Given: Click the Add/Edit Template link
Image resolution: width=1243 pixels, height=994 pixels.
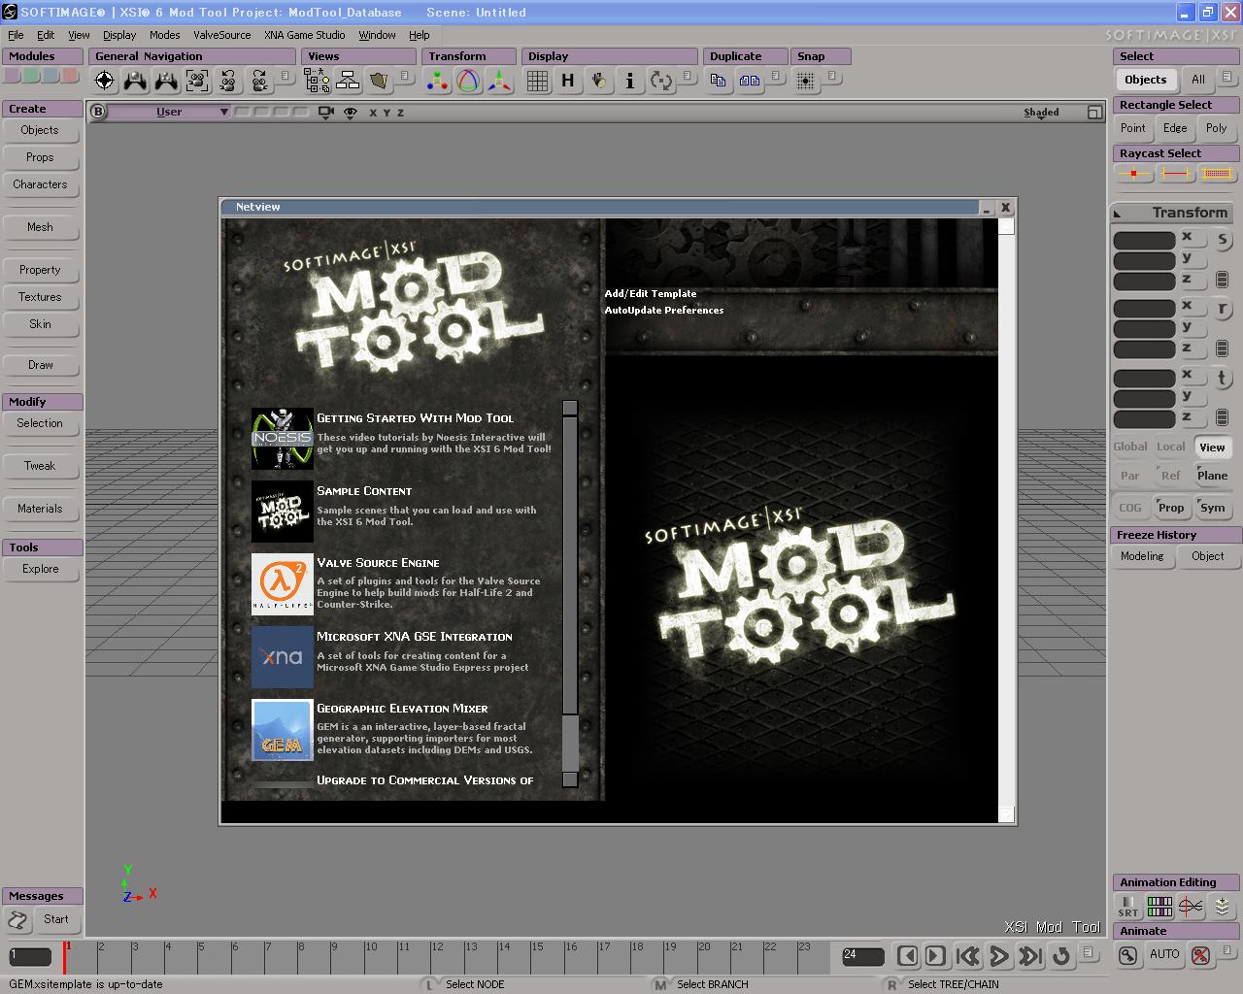Looking at the screenshot, I should (x=651, y=293).
